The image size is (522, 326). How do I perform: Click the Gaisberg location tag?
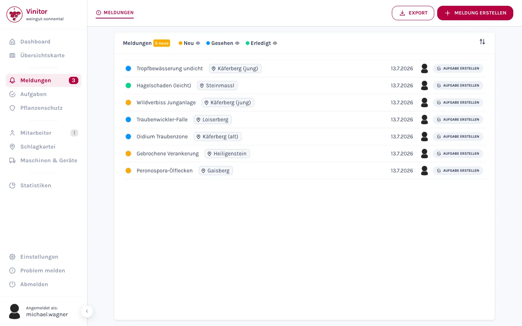pyautogui.click(x=216, y=171)
